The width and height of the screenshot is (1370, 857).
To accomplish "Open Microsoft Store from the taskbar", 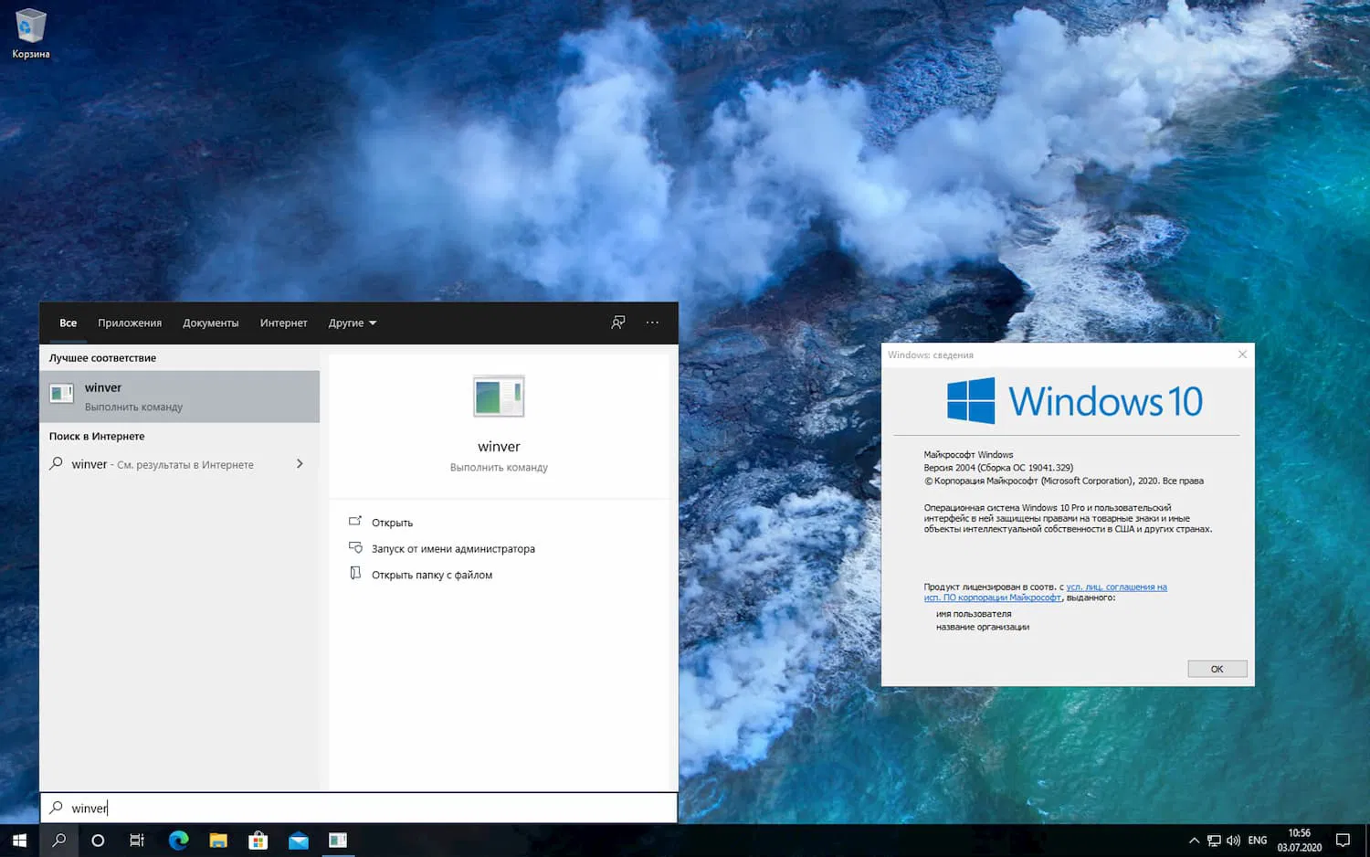I will coord(258,841).
